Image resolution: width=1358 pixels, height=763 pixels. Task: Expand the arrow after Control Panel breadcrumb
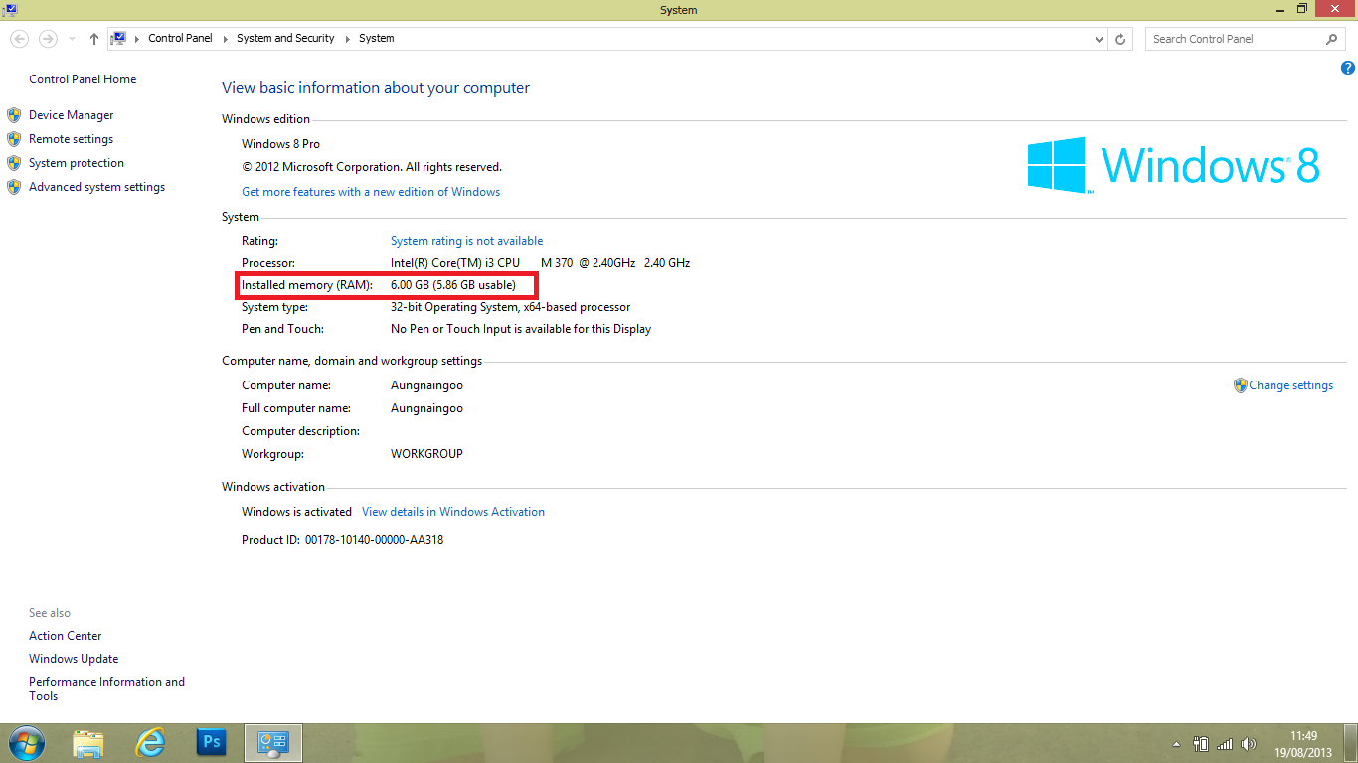pyautogui.click(x=225, y=39)
